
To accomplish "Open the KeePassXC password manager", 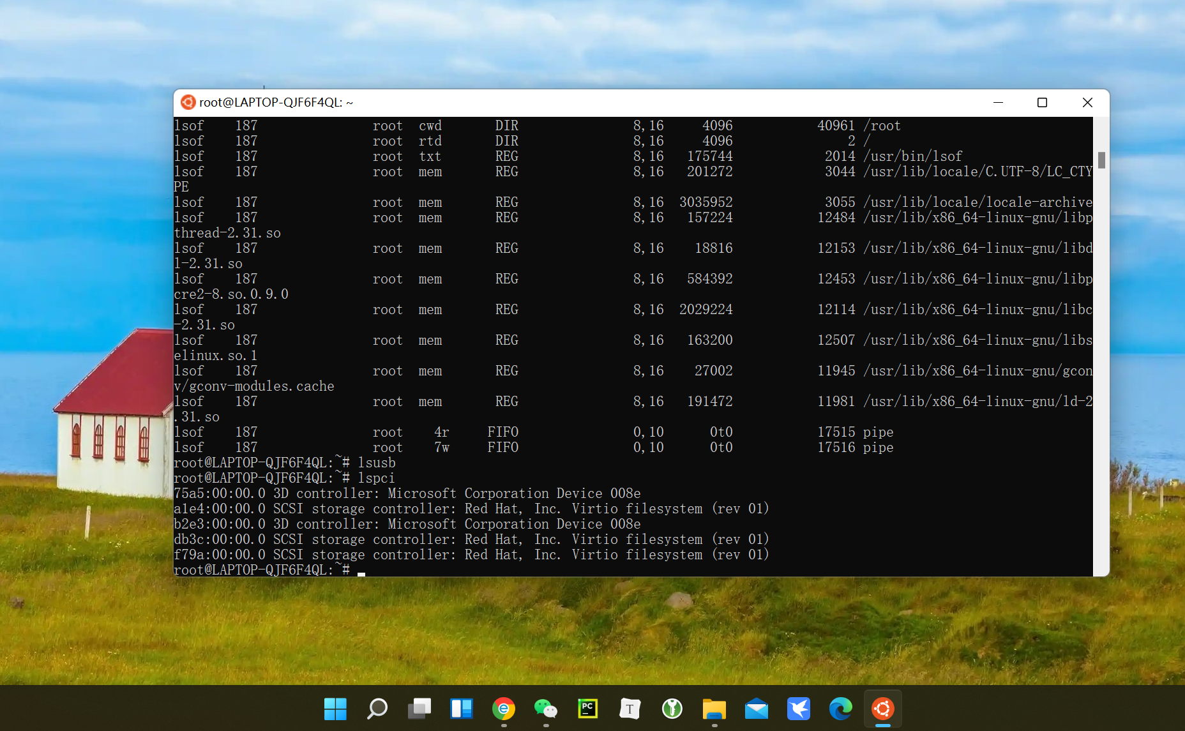I will click(672, 709).
